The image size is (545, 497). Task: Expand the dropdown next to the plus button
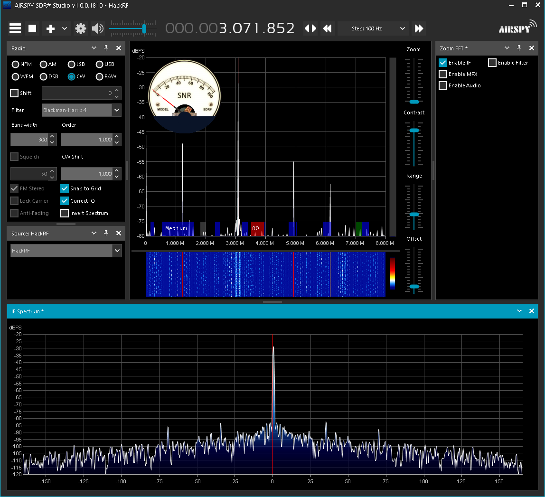coord(65,28)
